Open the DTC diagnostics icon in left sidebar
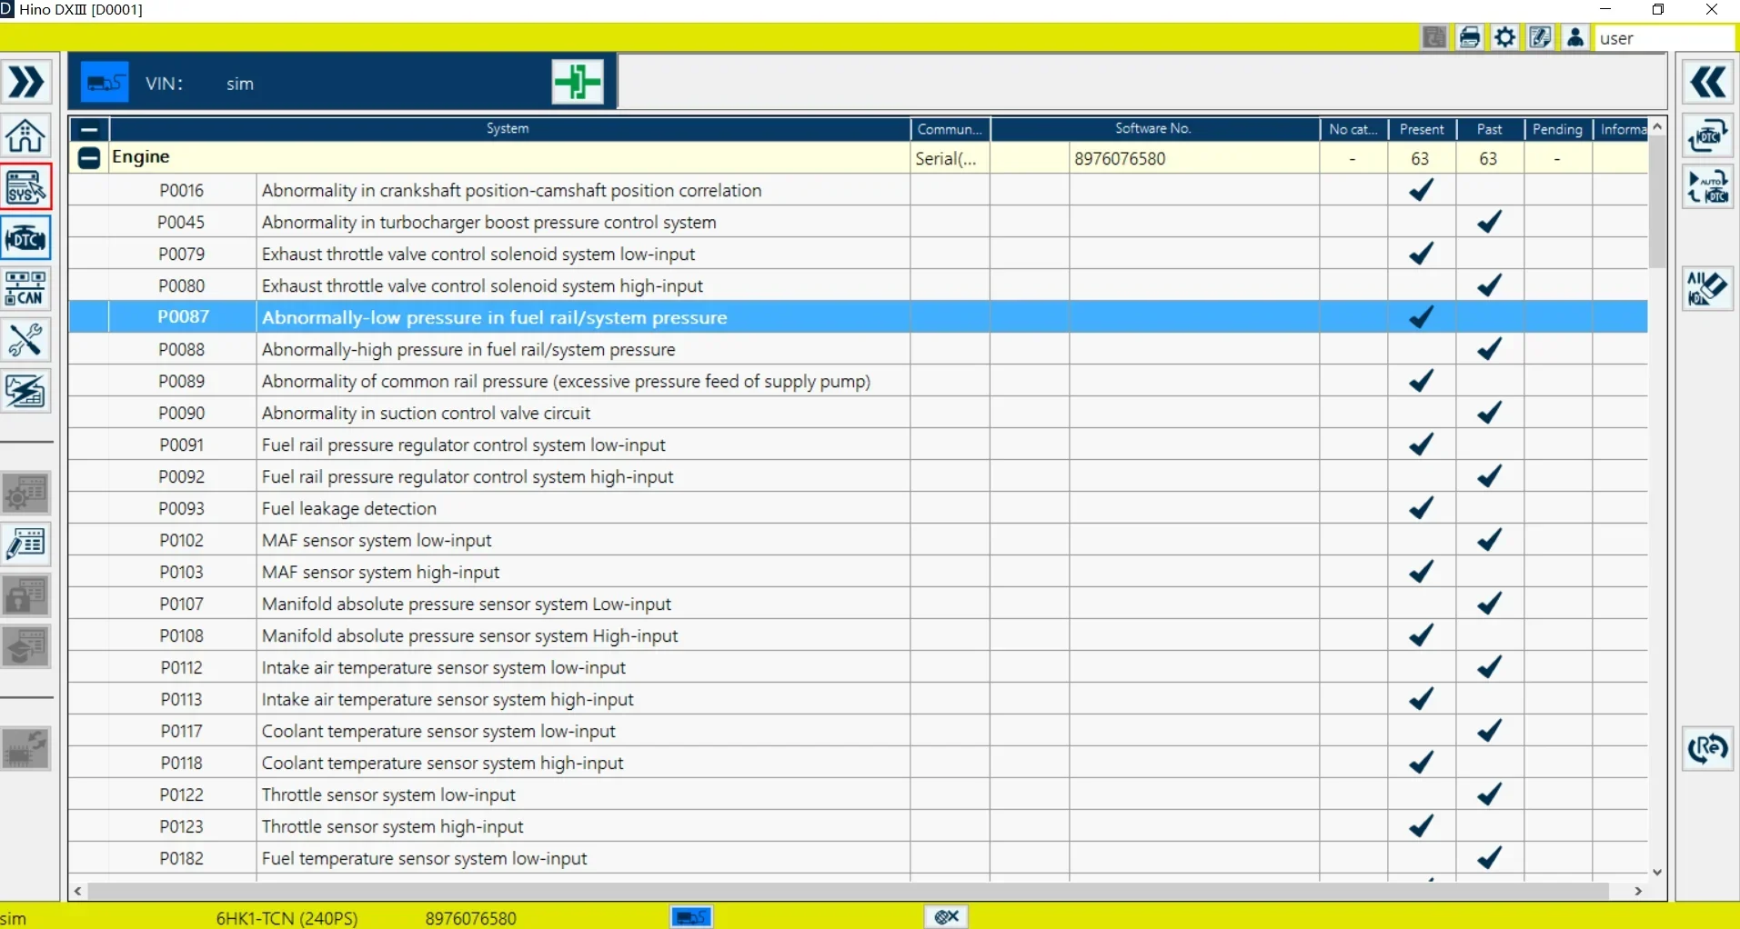 [x=26, y=239]
